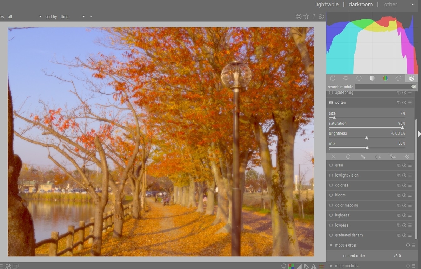The image size is (421, 269).
Task: Enable the lowlight vision module
Action: (x=331, y=175)
